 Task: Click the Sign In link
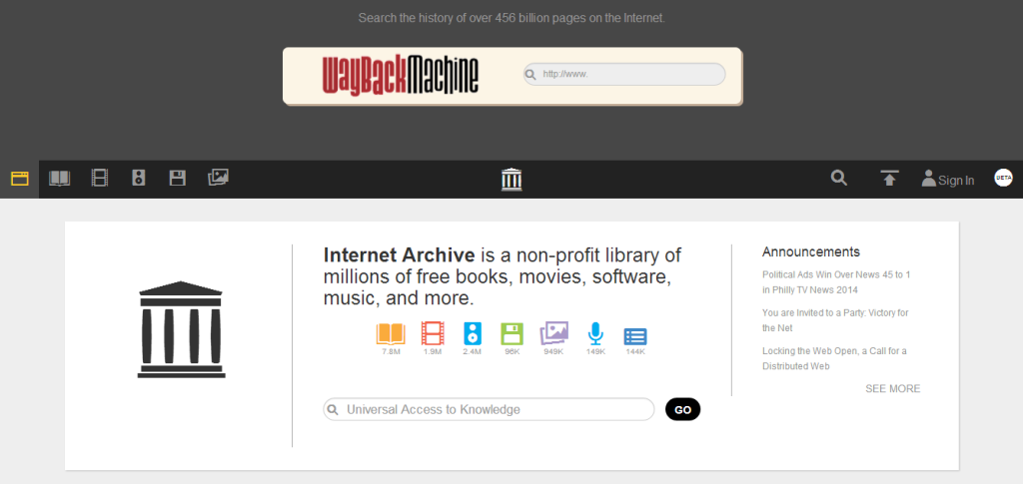tap(948, 180)
